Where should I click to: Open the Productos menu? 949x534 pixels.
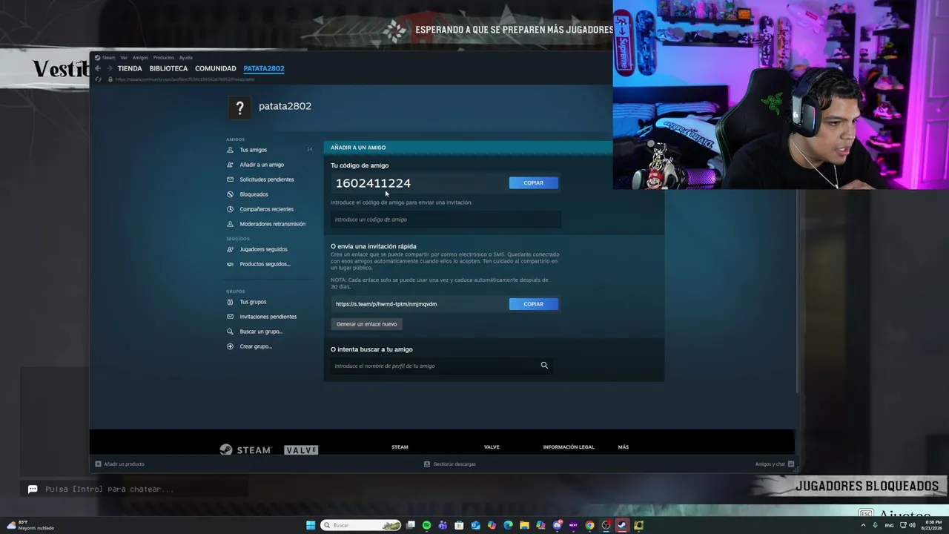[x=163, y=58]
